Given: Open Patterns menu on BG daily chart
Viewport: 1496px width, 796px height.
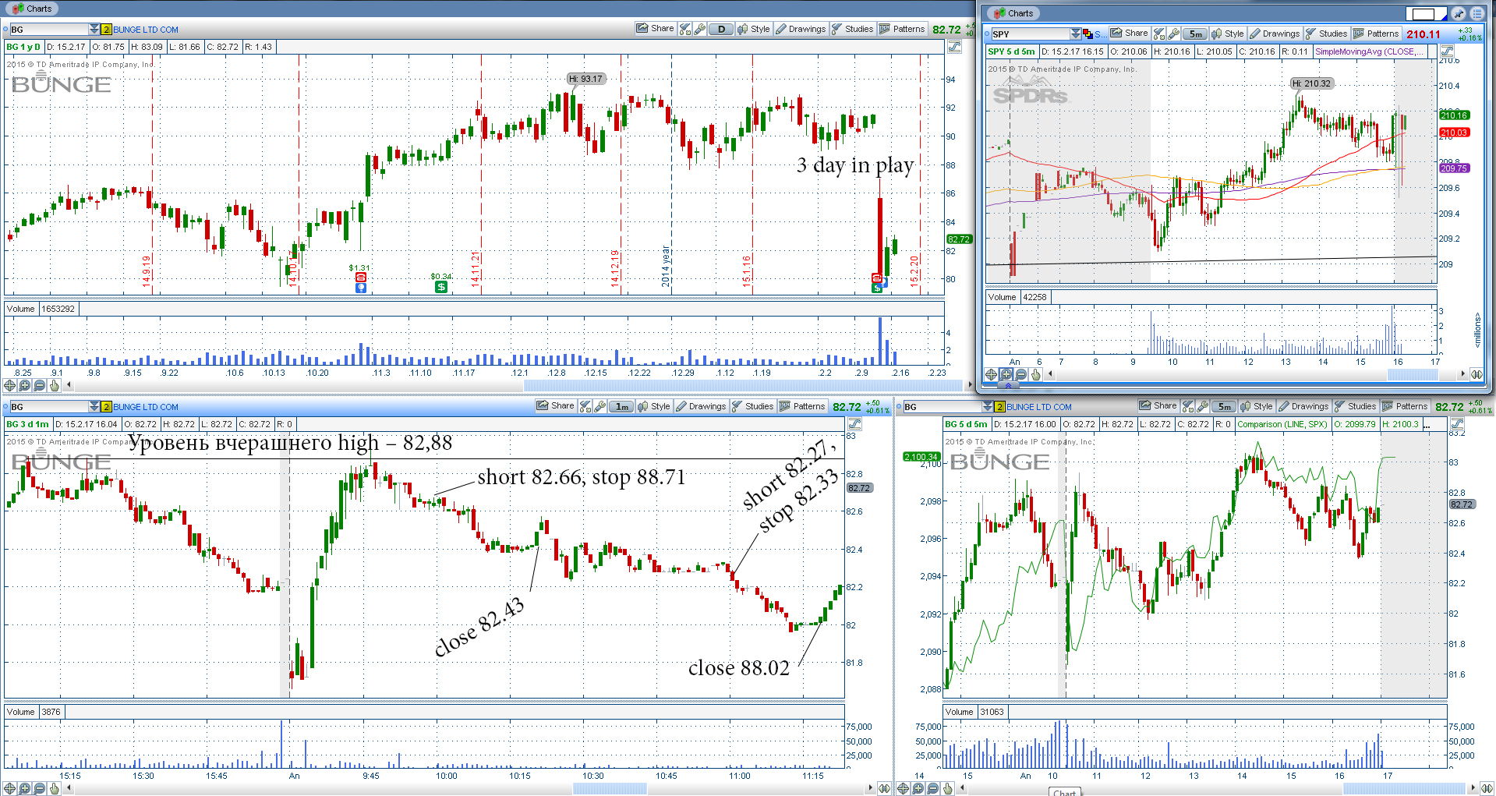Looking at the screenshot, I should pos(902,29).
